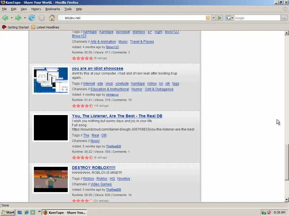Open the Video Games channel link
Viewport: 289px width, 216px height.
pos(101,184)
